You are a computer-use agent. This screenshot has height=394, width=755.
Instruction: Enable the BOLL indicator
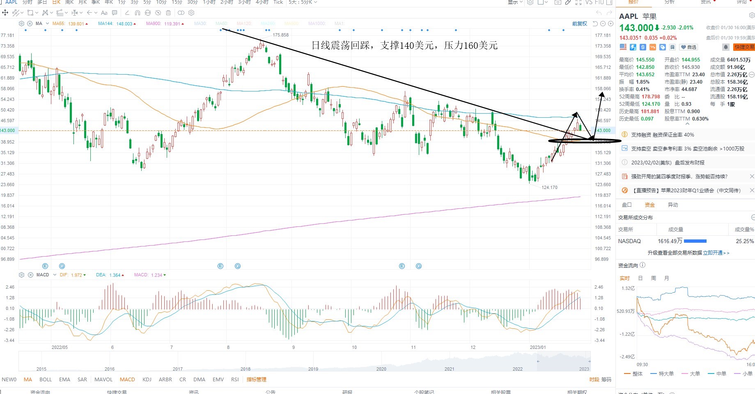(x=46, y=380)
